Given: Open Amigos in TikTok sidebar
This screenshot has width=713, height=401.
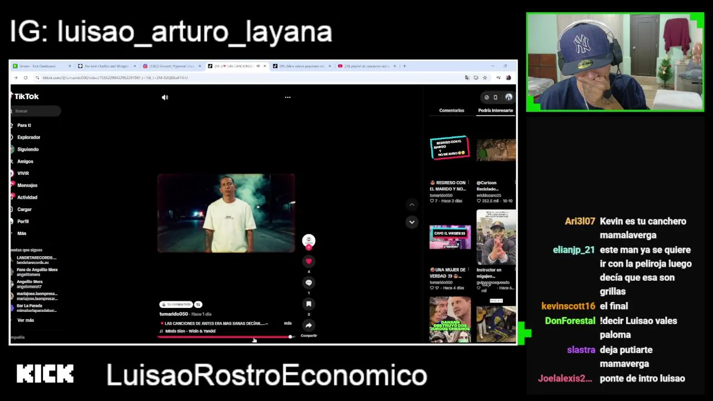Looking at the screenshot, I should 25,162.
